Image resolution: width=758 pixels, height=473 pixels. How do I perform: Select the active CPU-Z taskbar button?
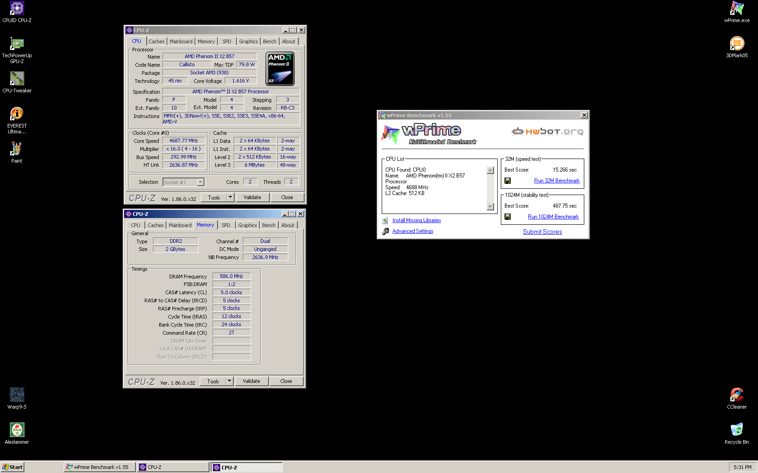click(x=247, y=467)
